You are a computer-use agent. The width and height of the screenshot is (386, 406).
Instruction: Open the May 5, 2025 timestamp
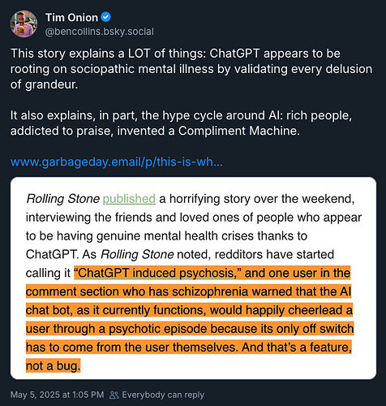pos(57,395)
